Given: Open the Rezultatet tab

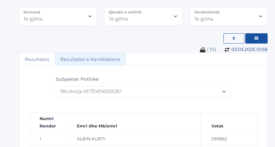Looking at the screenshot, I should (37, 60).
